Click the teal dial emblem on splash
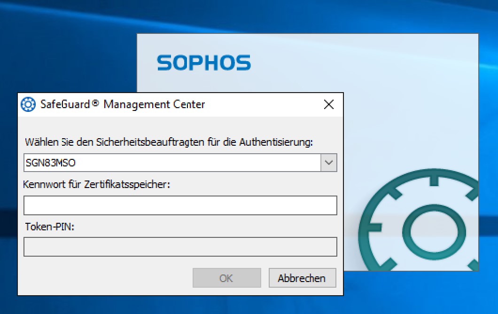The height and width of the screenshot is (314, 498). pyautogui.click(x=419, y=220)
